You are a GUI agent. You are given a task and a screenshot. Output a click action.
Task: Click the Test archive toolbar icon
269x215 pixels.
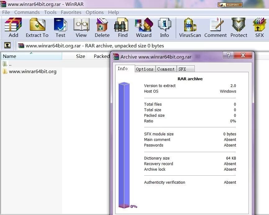tap(60, 25)
